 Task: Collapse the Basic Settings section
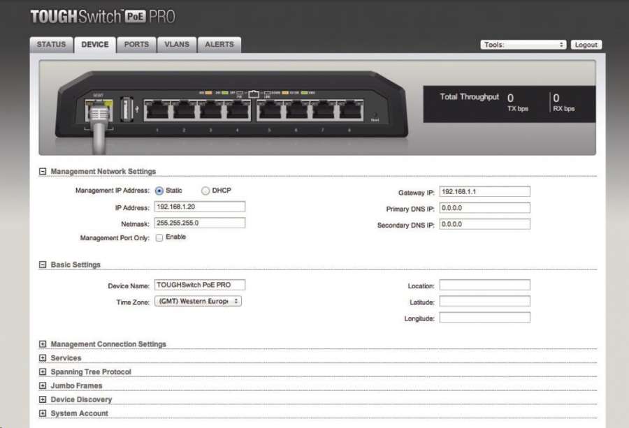click(x=43, y=265)
